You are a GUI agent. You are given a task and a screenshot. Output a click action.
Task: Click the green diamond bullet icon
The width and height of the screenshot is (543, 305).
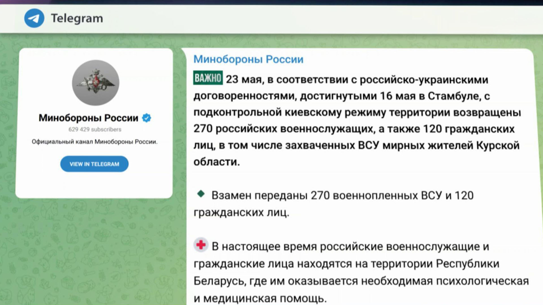tap(201, 194)
